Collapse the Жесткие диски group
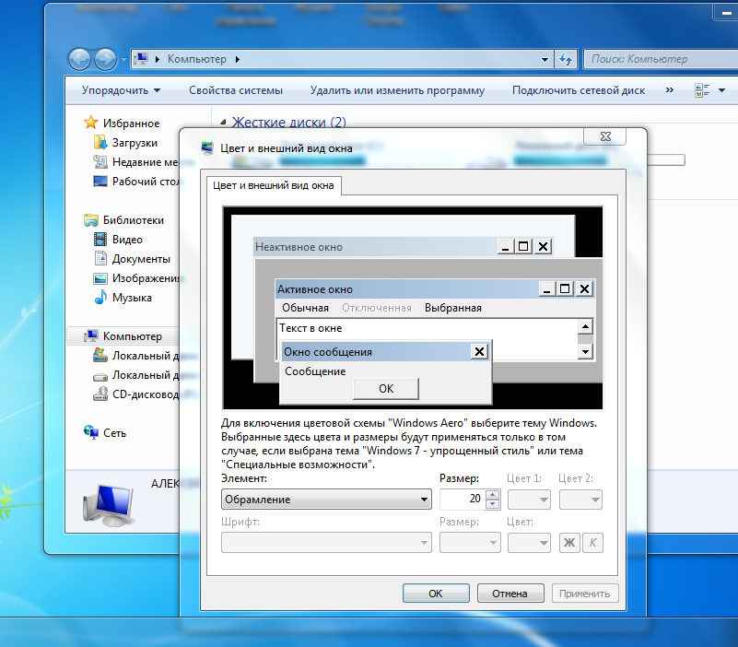Viewport: 738px width, 647px height. tap(223, 123)
